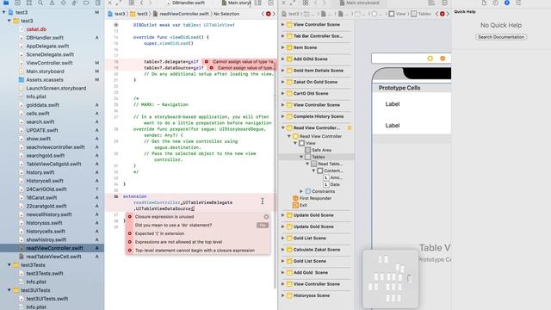Expand the Gold Item Details Scene
551x310 pixels.
[x=283, y=71]
